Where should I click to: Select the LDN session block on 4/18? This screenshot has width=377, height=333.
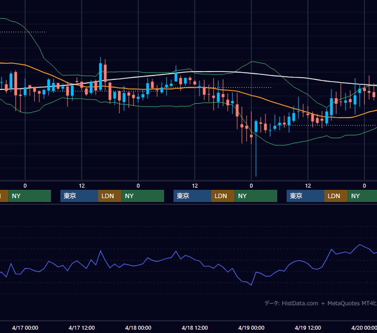[223, 196]
